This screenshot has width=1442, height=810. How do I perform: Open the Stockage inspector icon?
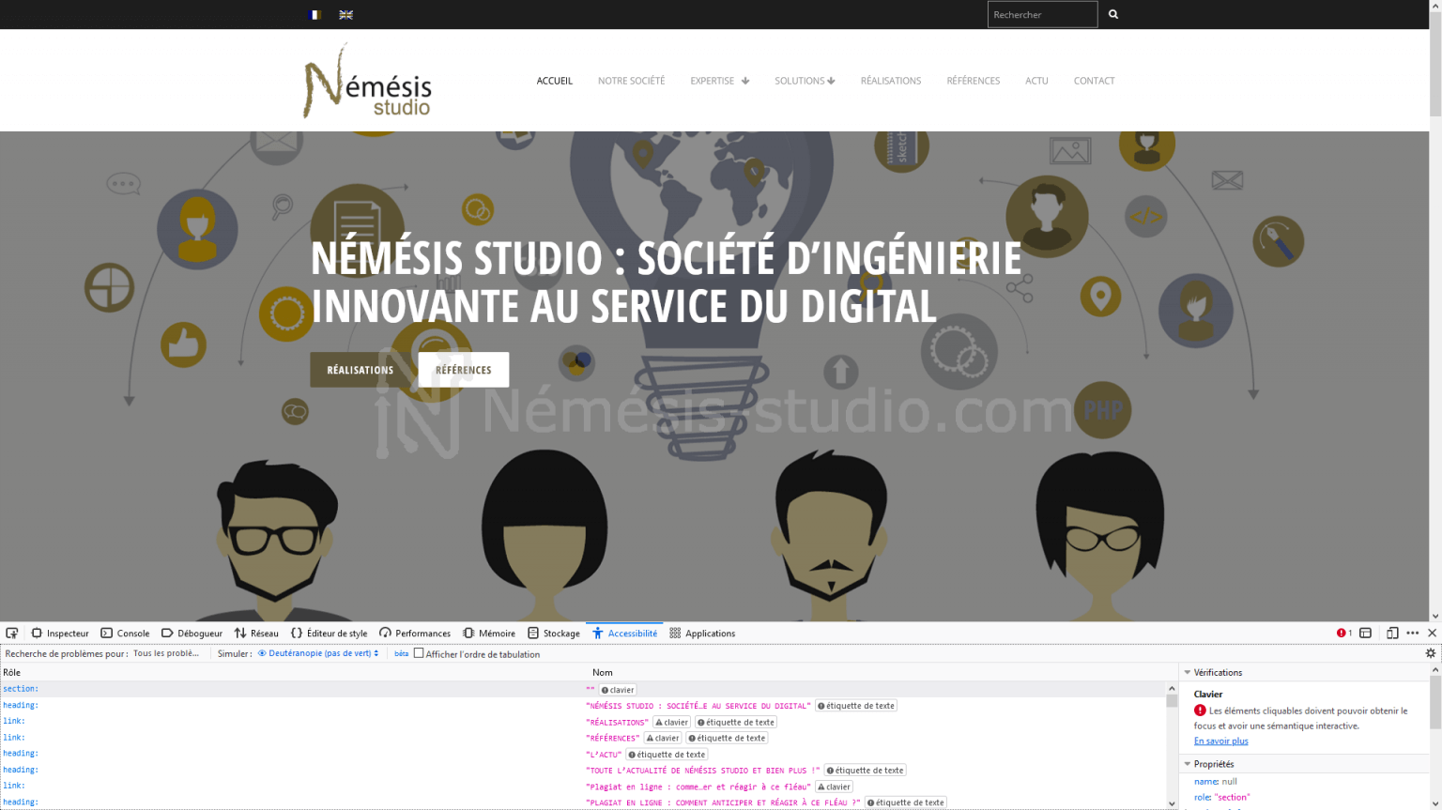pos(531,633)
